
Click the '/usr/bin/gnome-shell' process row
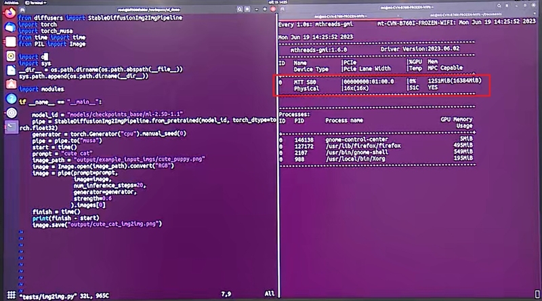coord(376,153)
